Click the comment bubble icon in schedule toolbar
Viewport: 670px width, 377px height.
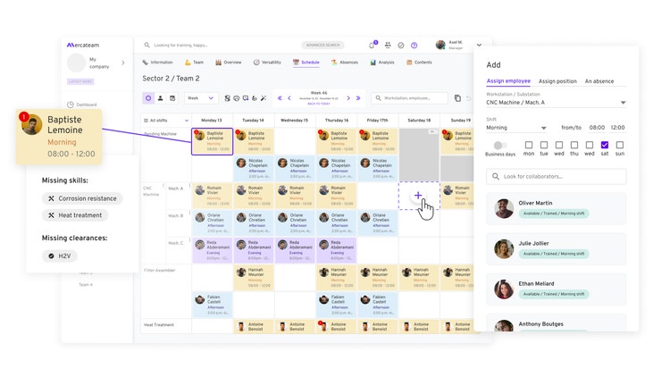pyautogui.click(x=246, y=98)
